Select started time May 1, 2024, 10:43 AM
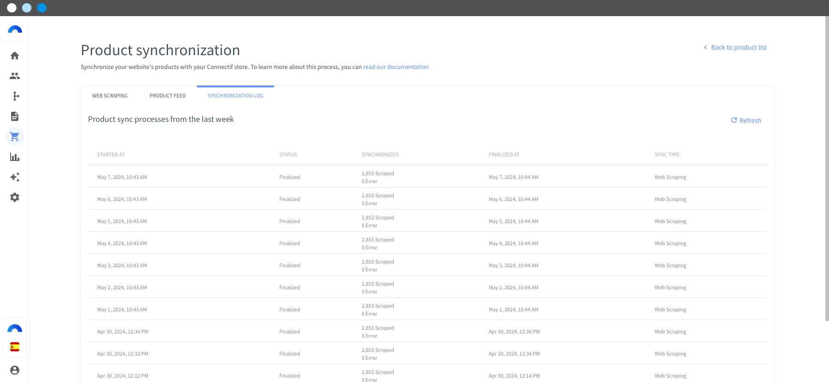 pyautogui.click(x=122, y=309)
